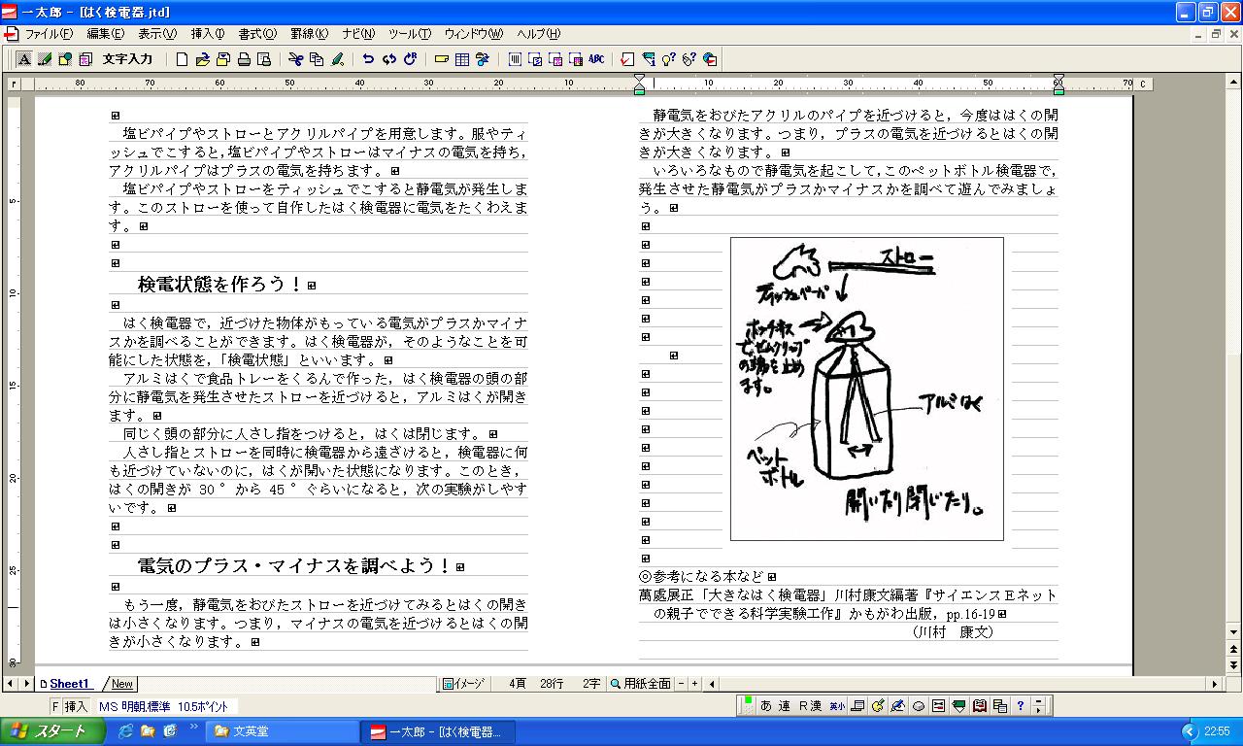1243x746 pixels.
Task: Click the heading 電気のプラス・マイナスを調べよう！
Action: coord(294,566)
